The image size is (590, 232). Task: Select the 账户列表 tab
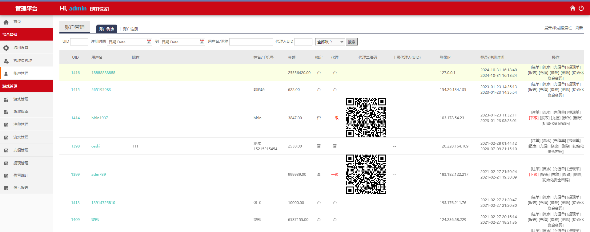(106, 29)
